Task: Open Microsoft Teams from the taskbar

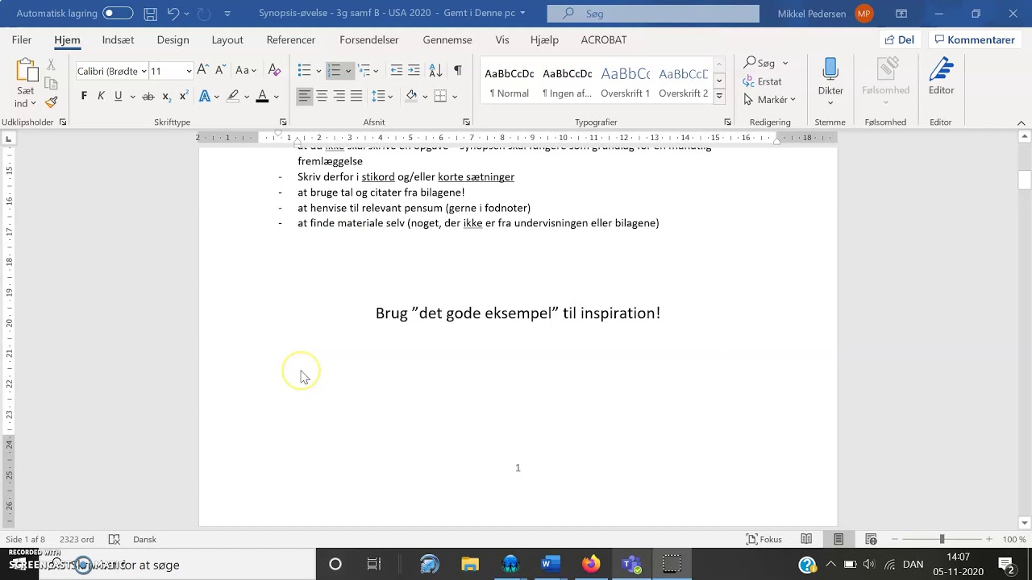Action: 631,565
